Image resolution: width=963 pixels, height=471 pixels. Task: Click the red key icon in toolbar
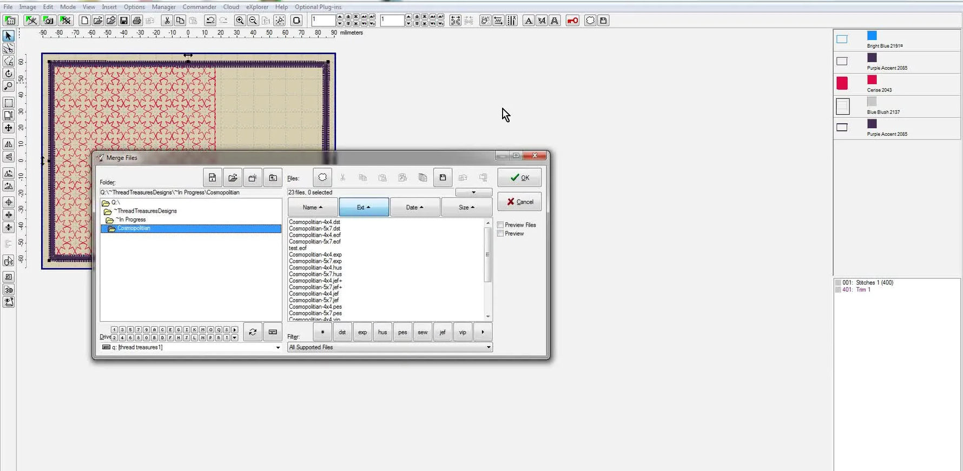click(572, 21)
